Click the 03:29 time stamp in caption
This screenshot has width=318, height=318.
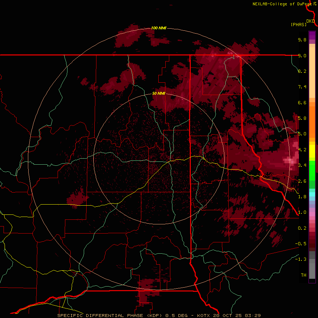[253, 316]
